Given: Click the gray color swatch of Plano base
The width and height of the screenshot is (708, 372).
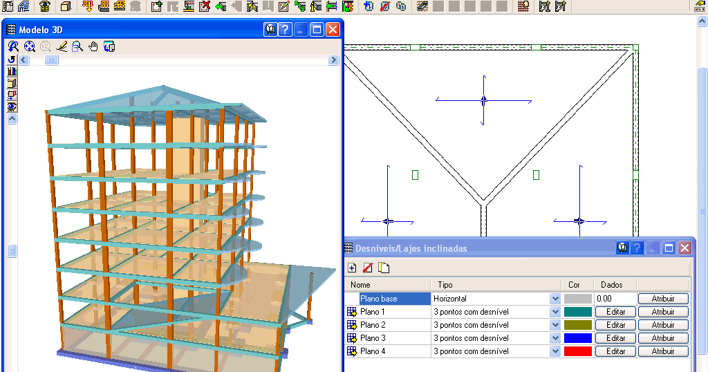Looking at the screenshot, I should [577, 299].
